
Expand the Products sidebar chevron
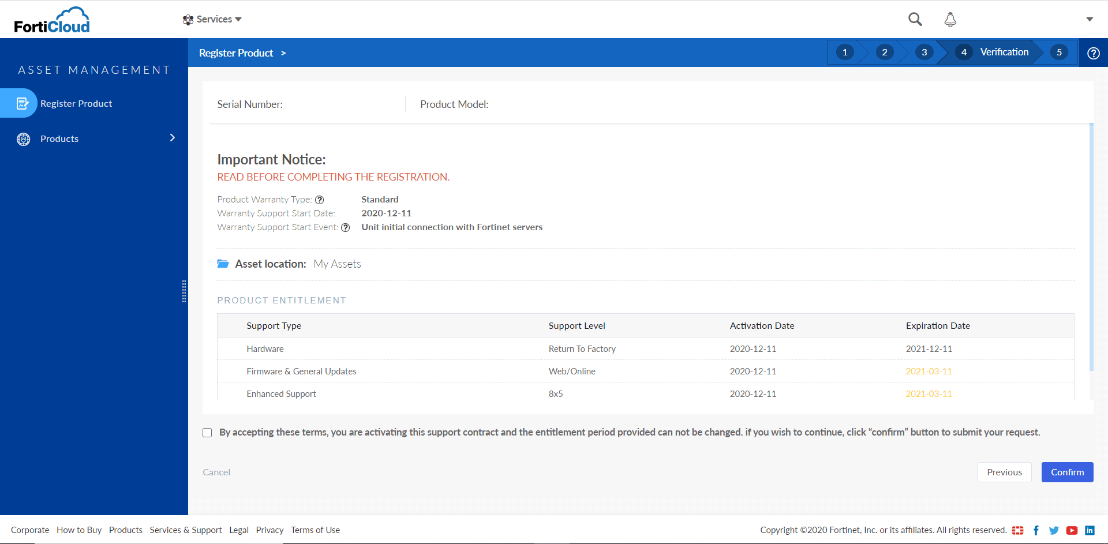tap(172, 138)
